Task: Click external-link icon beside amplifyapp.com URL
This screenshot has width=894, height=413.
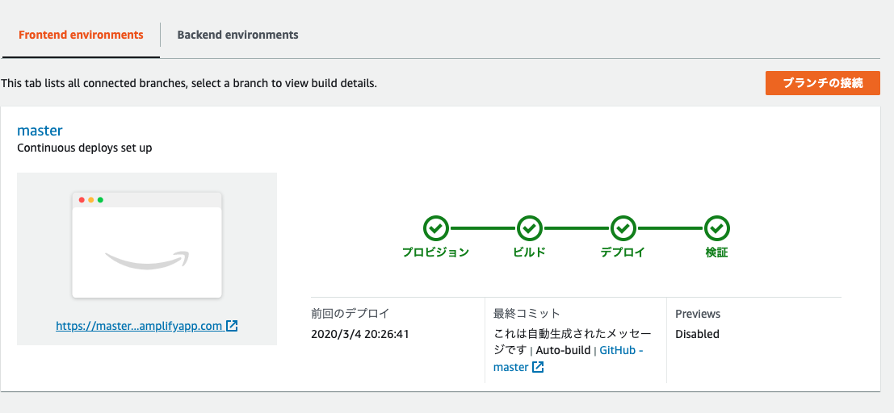Action: (x=232, y=327)
